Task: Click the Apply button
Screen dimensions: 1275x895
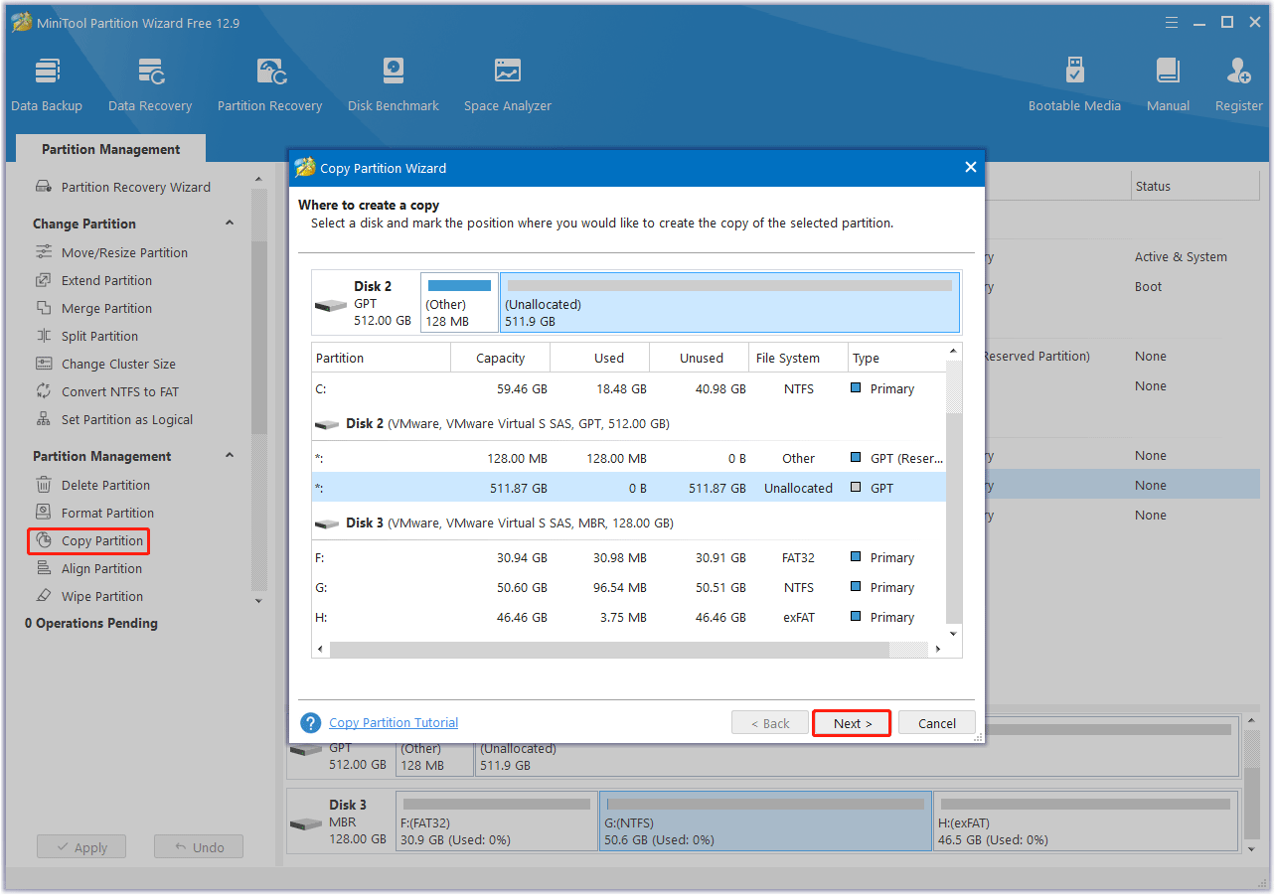Action: pos(81,847)
